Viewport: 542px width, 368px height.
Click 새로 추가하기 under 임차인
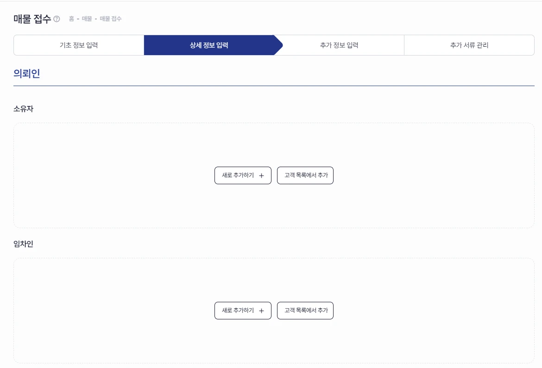pos(243,311)
